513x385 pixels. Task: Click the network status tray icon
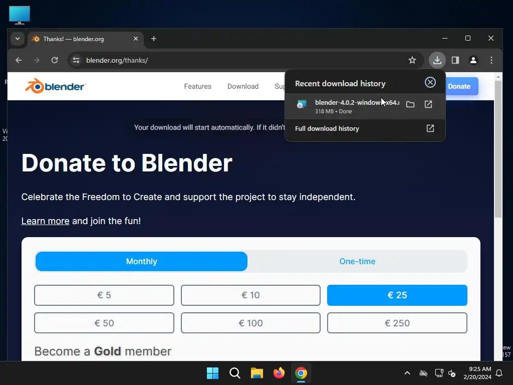439,373
